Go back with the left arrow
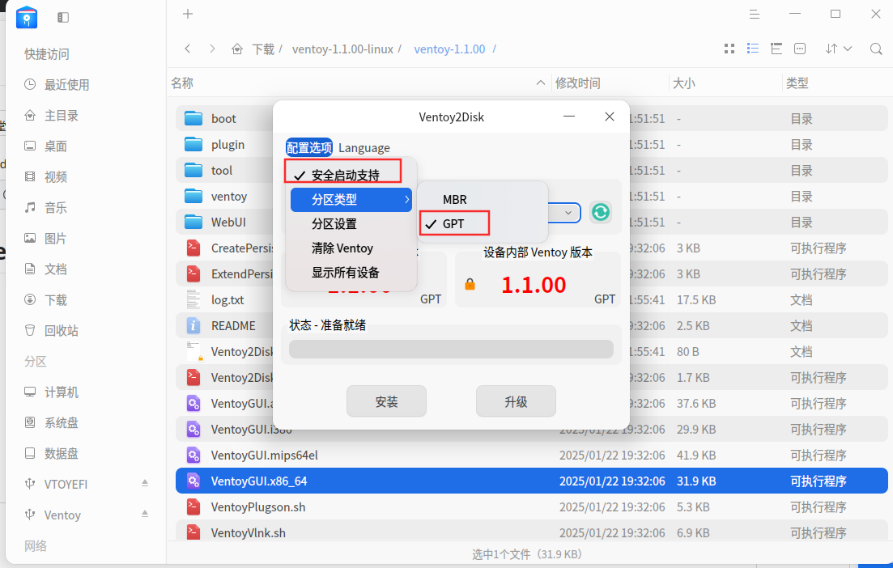Image resolution: width=893 pixels, height=568 pixels. (187, 49)
